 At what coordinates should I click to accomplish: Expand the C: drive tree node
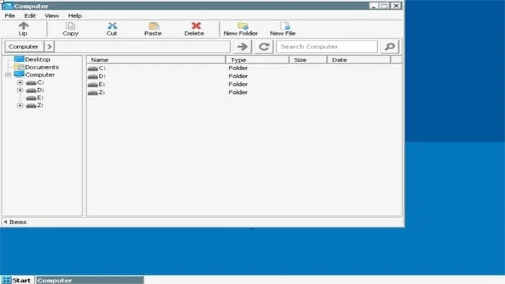click(20, 82)
